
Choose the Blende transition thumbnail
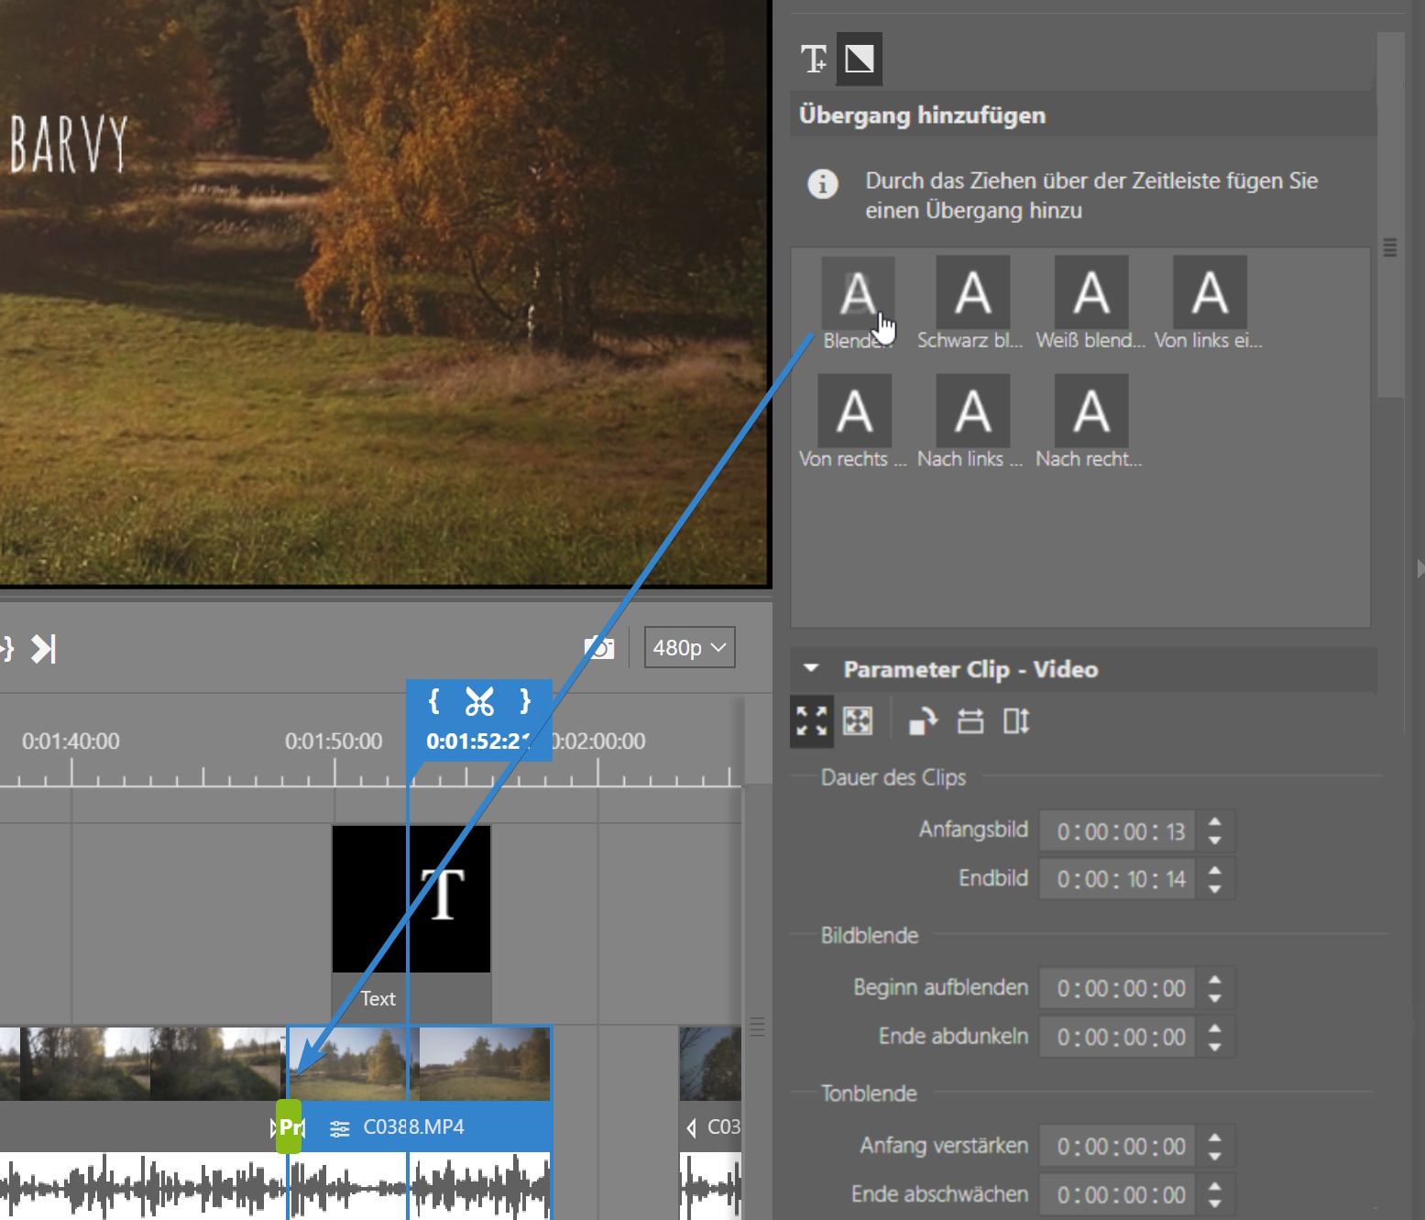858,293
